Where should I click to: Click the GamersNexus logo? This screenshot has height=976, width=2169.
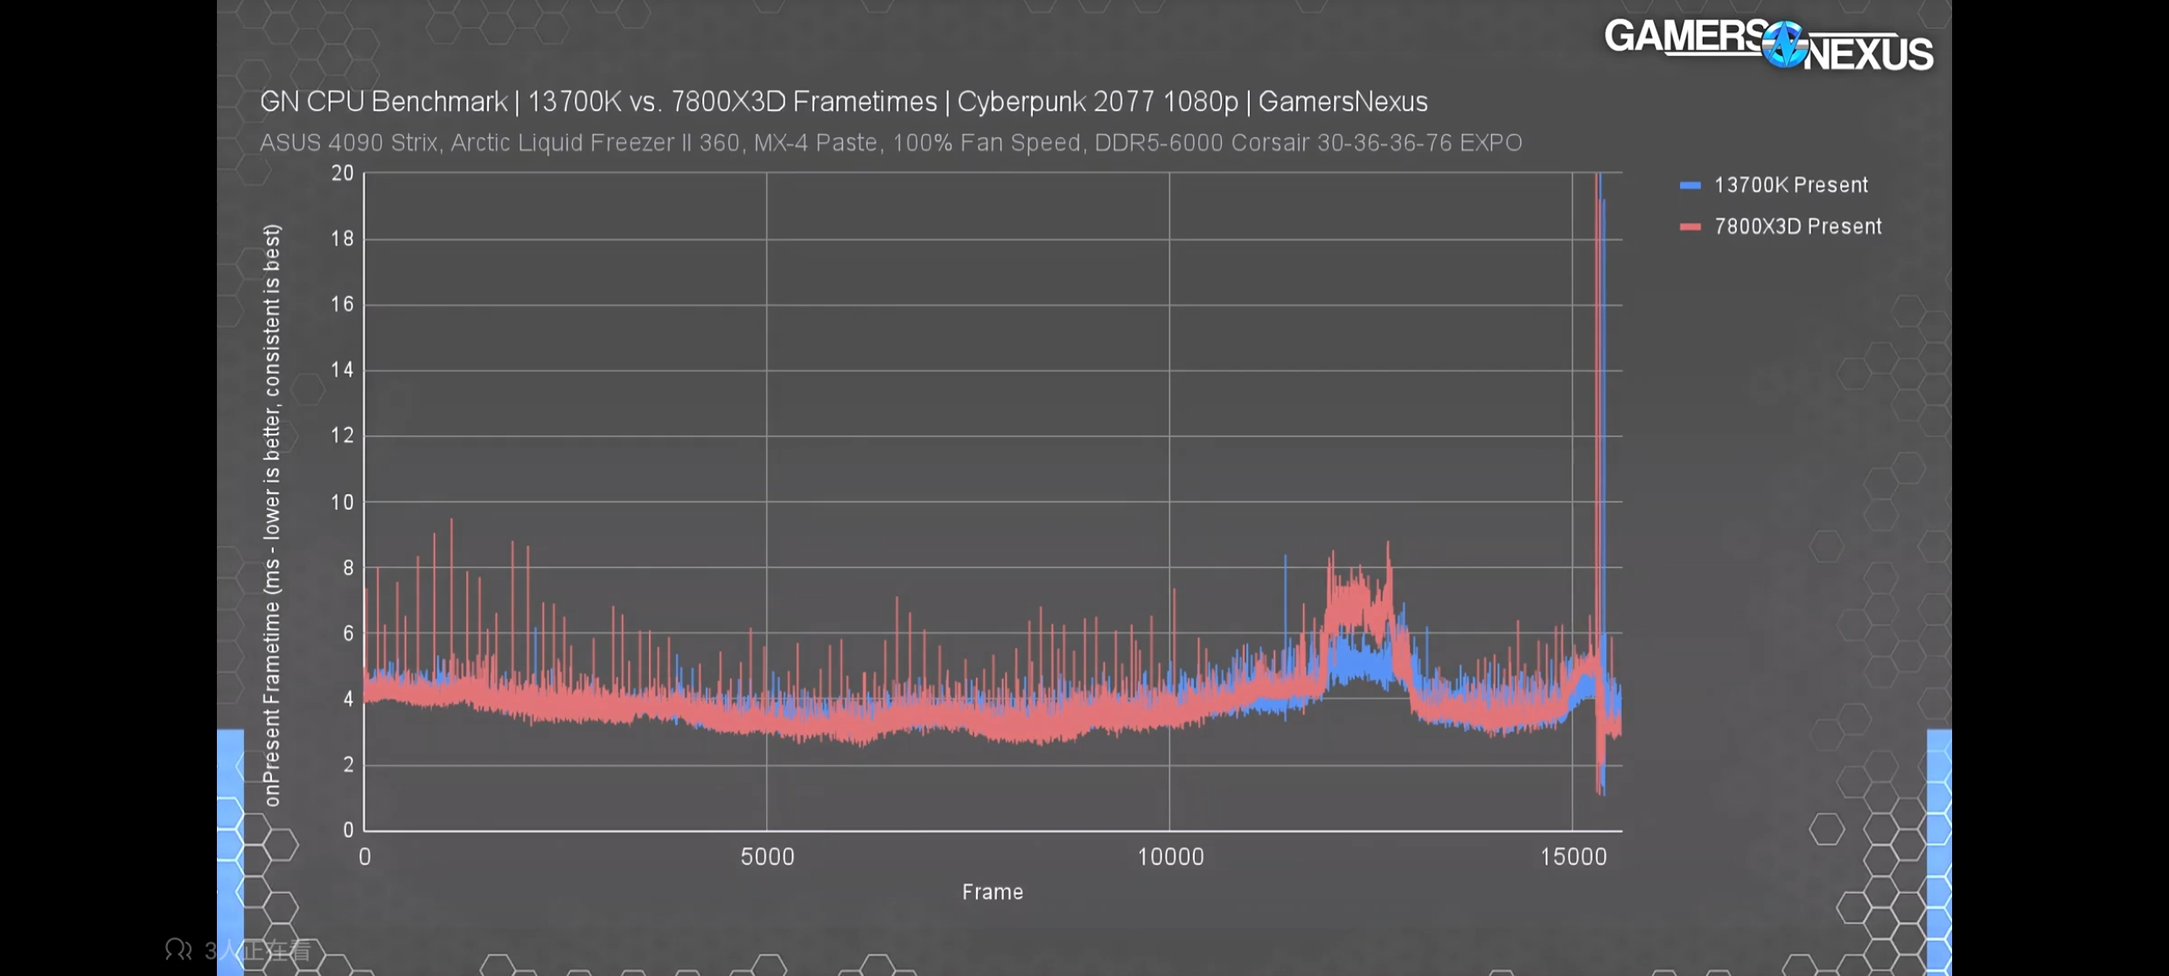pos(1768,45)
